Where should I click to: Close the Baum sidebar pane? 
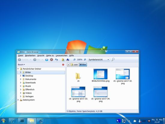[63, 65]
